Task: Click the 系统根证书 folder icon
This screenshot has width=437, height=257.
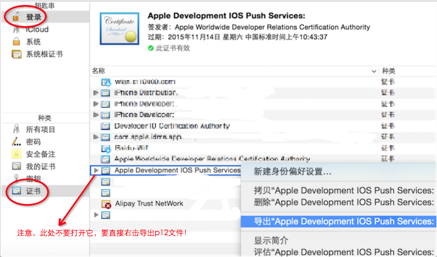Action: (x=16, y=54)
